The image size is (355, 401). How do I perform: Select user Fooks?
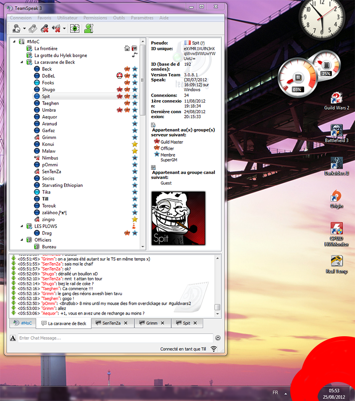pos(48,83)
